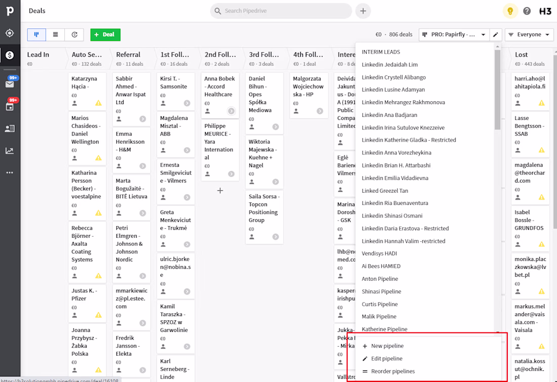Click activity arrow on Malgorzata Wojciechowska card
The height and width of the screenshot is (382, 557).
pos(320,111)
